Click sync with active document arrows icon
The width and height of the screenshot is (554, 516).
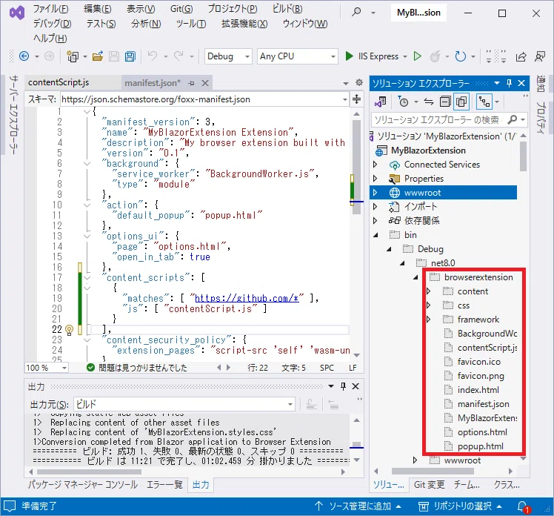pyautogui.click(x=429, y=102)
